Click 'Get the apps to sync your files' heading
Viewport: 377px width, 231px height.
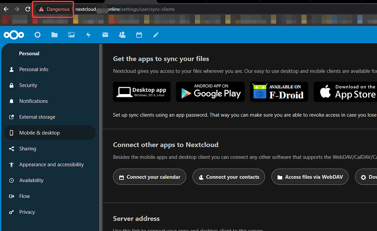pos(161,59)
